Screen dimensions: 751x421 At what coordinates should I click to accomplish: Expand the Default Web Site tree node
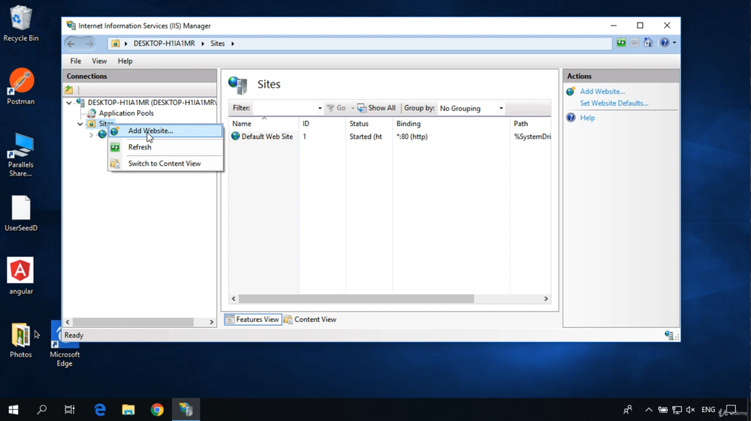pyautogui.click(x=91, y=135)
